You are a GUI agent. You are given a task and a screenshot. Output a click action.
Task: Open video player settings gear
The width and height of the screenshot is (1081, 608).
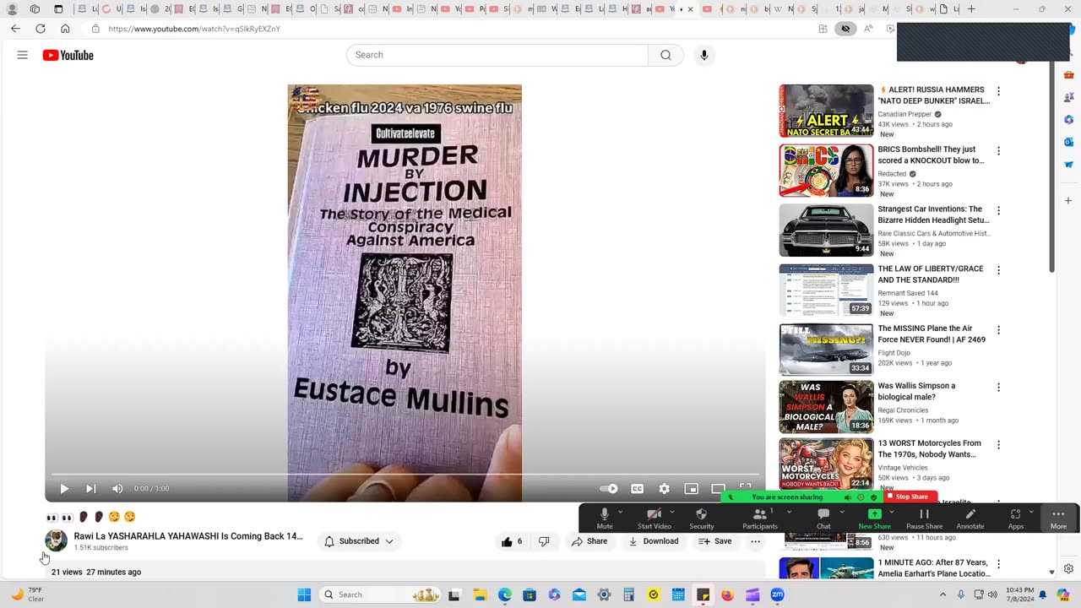point(664,488)
